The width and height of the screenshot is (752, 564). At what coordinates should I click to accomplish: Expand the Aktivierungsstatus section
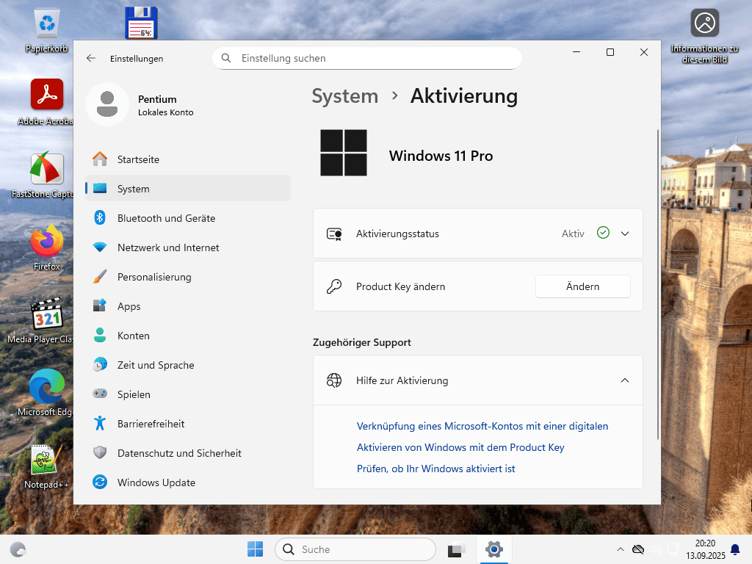[625, 234]
